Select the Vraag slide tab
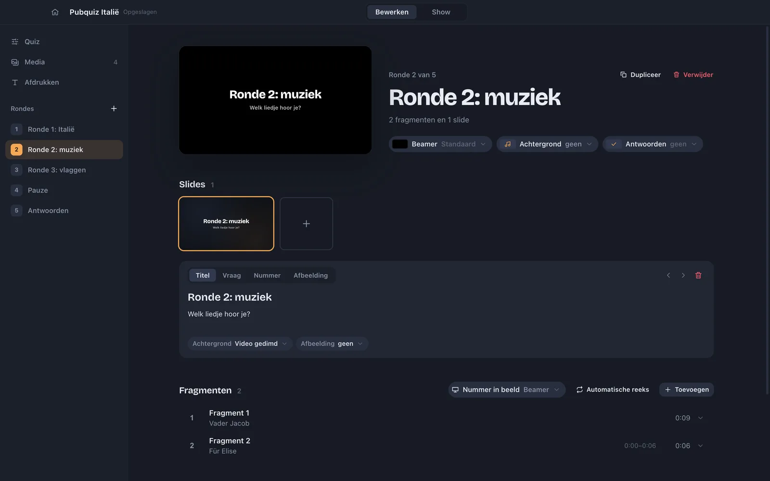The height and width of the screenshot is (481, 770). (x=231, y=275)
